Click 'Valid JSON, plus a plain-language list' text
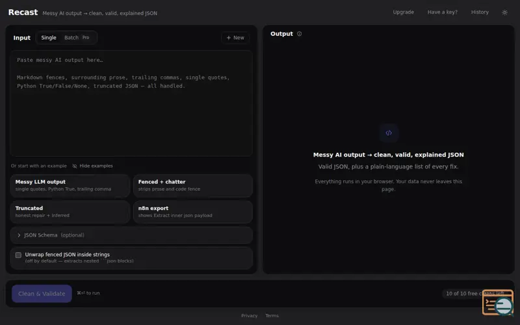Screen dimensions: 520x325 pyautogui.click(x=388, y=166)
